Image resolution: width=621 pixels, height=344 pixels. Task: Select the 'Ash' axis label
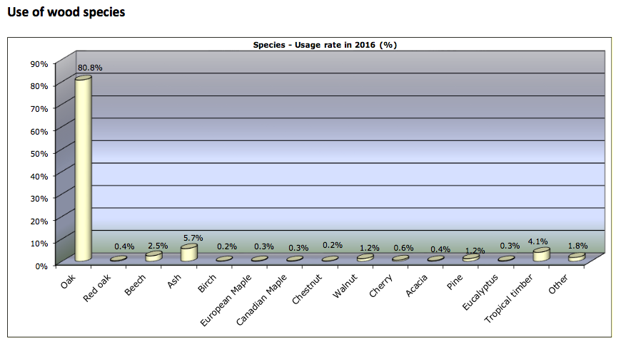[x=174, y=281]
